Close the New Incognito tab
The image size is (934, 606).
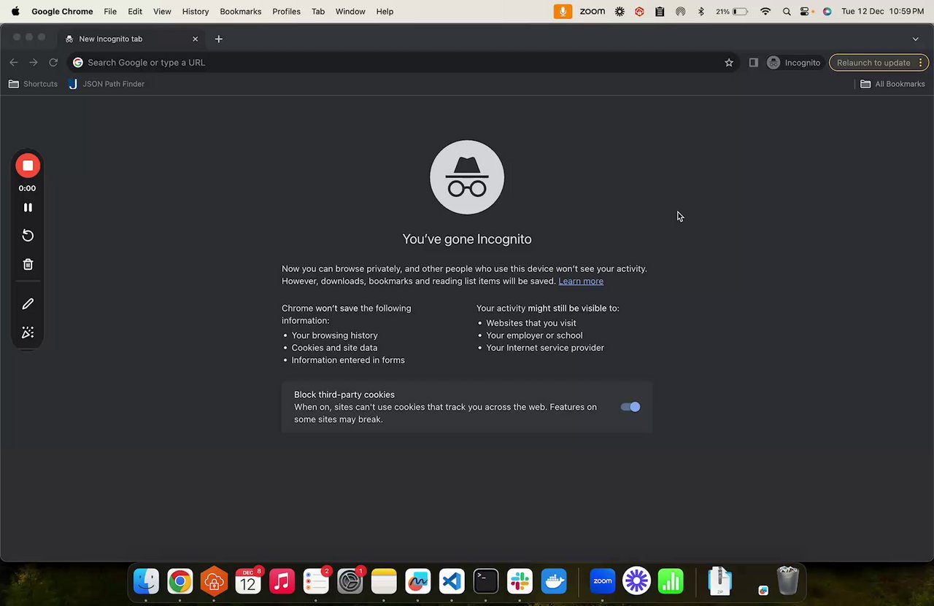coord(195,39)
